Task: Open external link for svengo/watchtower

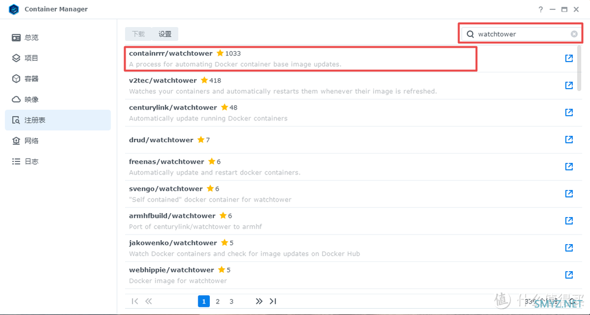Action: click(x=569, y=193)
